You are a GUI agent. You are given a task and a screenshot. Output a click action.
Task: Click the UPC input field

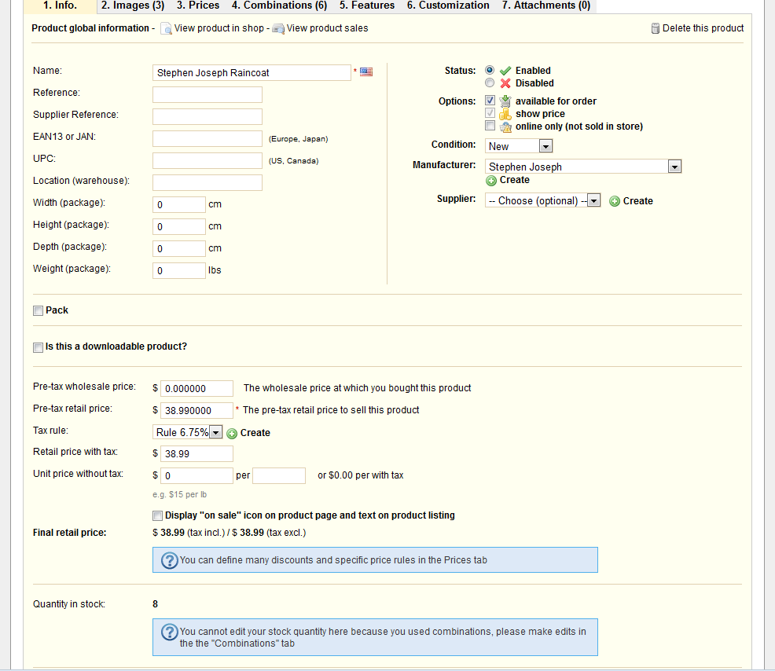coord(207,160)
